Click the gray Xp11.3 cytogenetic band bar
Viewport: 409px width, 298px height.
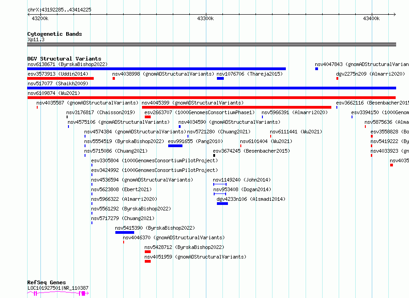pos(211,44)
